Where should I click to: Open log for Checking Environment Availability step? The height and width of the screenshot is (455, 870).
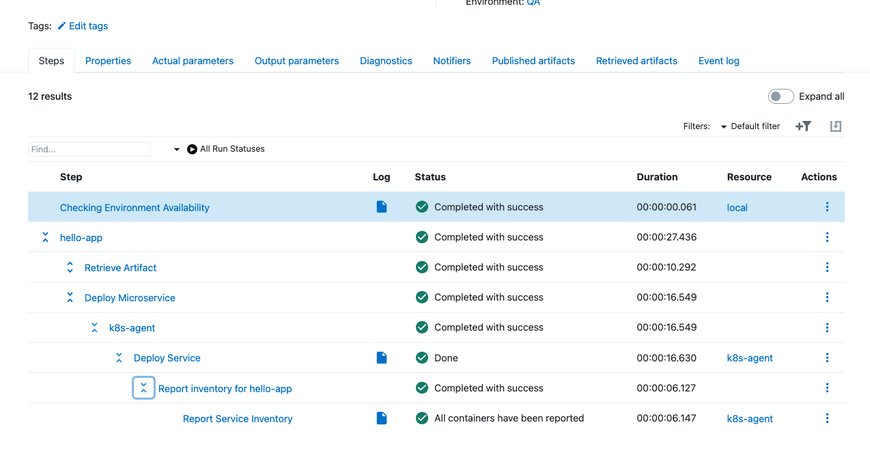382,207
